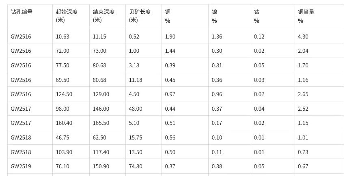Image resolution: width=347 pixels, height=176 pixels.
Task: Click the 铜当量 % column header
Action: tap(319, 17)
